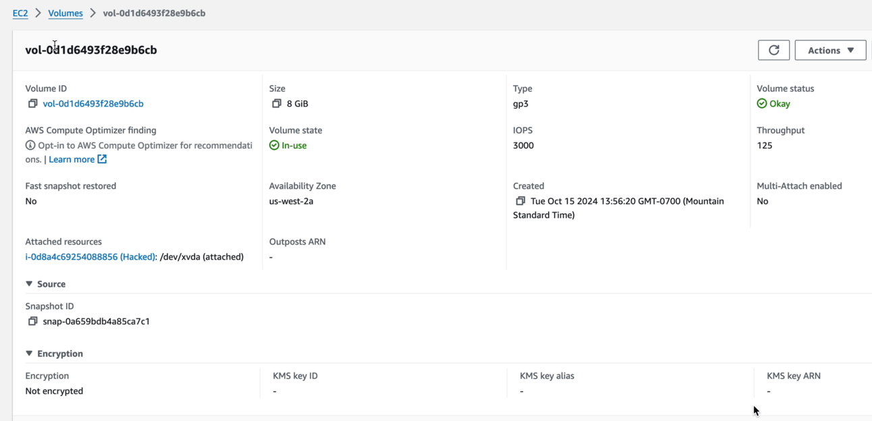Screen dimensions: 872x421
Task: Click the external-link icon beside Learn more
Action: [x=102, y=159]
